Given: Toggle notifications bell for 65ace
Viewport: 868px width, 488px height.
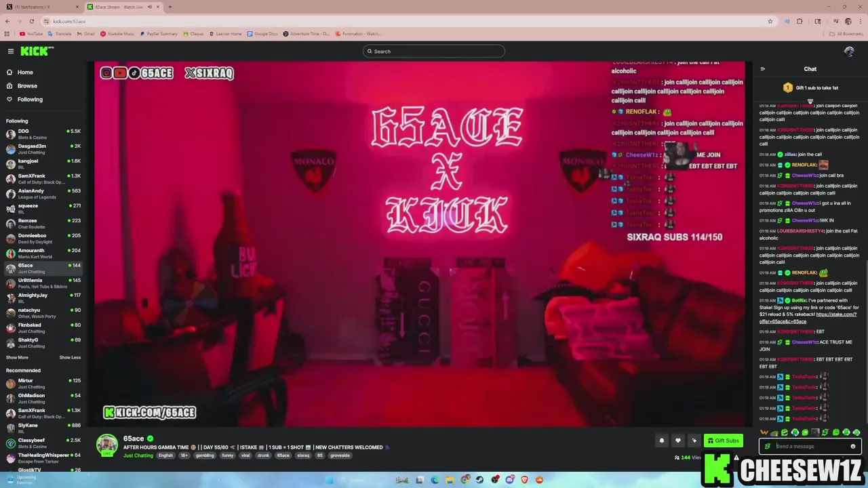Looking at the screenshot, I should pos(662,441).
